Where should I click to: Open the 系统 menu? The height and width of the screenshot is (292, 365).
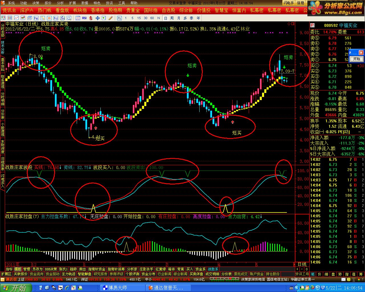tap(11, 3)
